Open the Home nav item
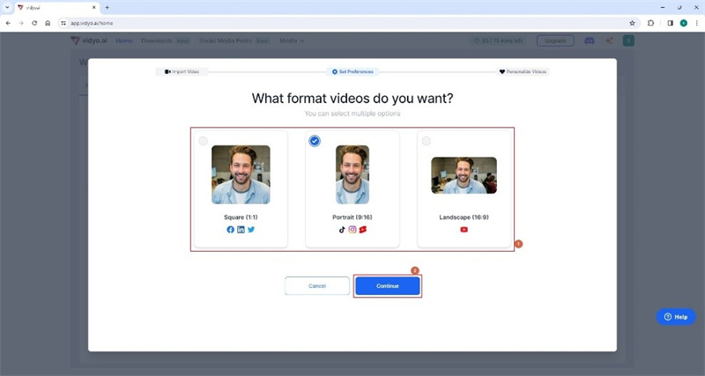The width and height of the screenshot is (705, 376). [124, 41]
